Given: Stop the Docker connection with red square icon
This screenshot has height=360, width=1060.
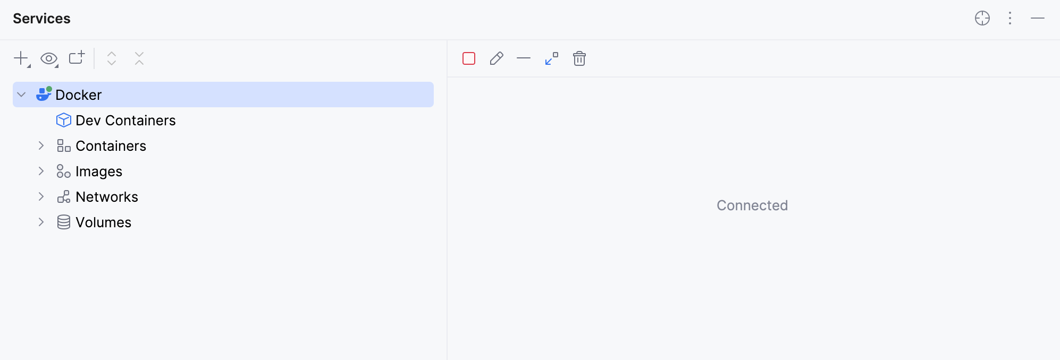Looking at the screenshot, I should coord(468,58).
